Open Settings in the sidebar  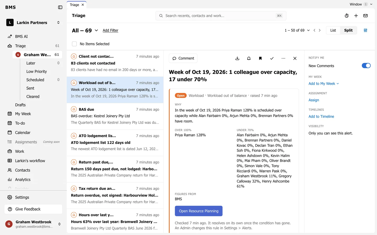click(22, 197)
